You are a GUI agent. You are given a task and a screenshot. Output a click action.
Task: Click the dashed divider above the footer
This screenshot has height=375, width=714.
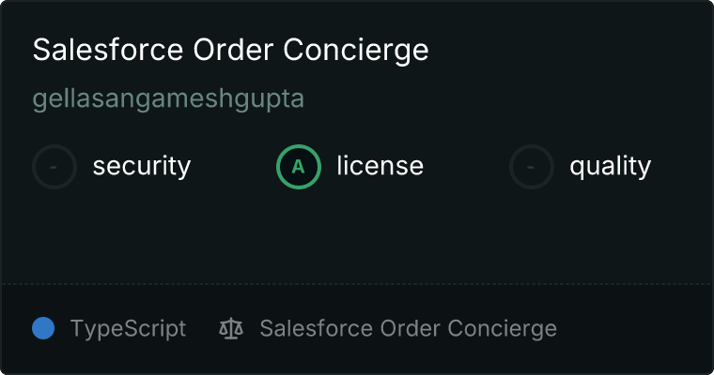click(x=357, y=283)
